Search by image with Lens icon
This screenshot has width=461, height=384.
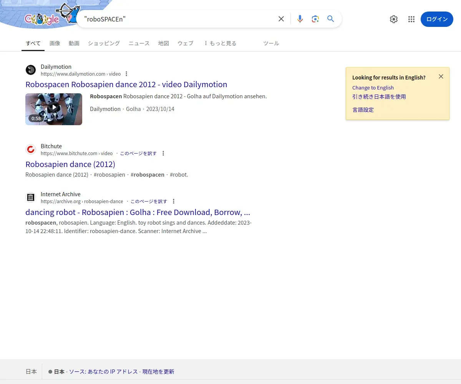315,19
